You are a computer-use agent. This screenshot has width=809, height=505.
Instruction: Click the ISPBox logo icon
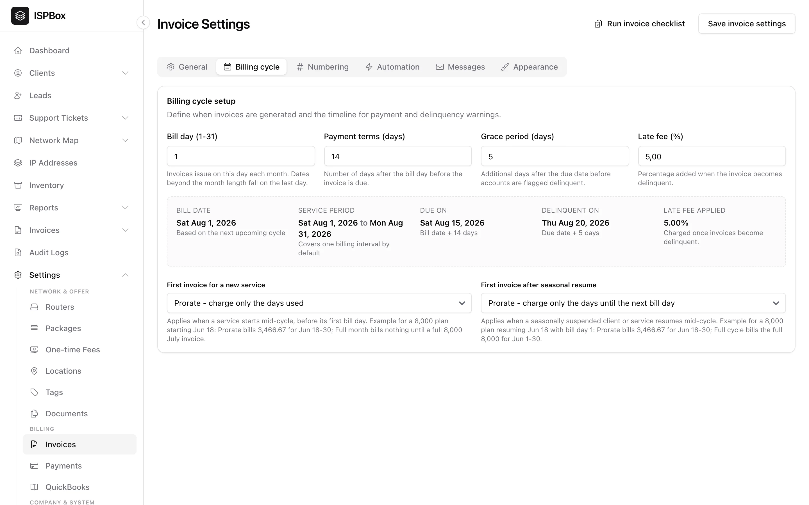[x=20, y=16]
